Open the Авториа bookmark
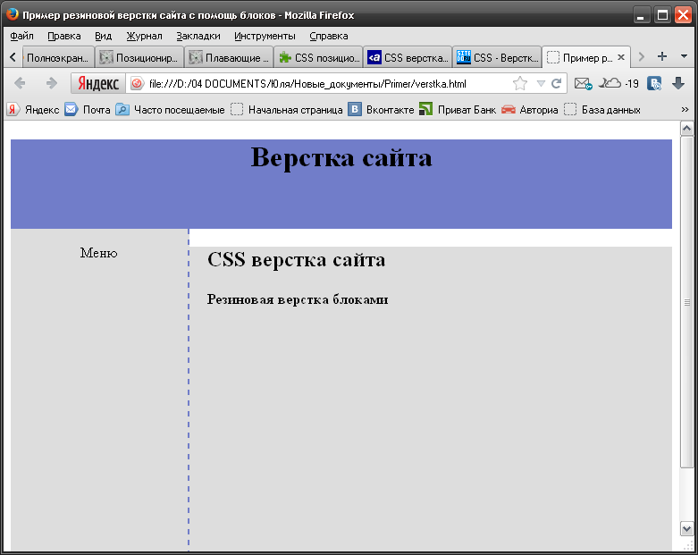 (x=530, y=110)
